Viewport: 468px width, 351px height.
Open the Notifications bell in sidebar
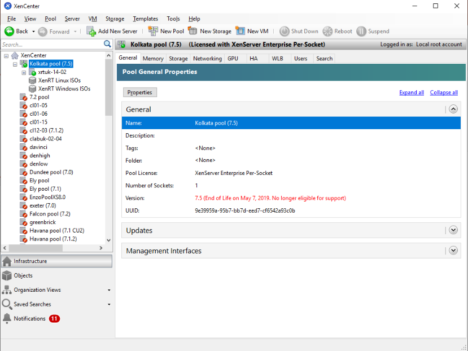[7, 318]
